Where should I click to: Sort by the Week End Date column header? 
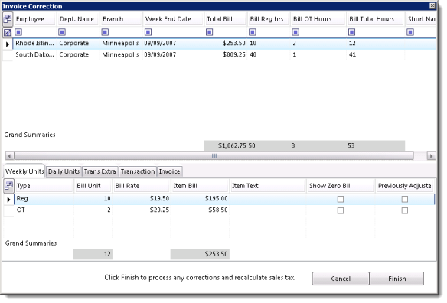click(x=173, y=19)
